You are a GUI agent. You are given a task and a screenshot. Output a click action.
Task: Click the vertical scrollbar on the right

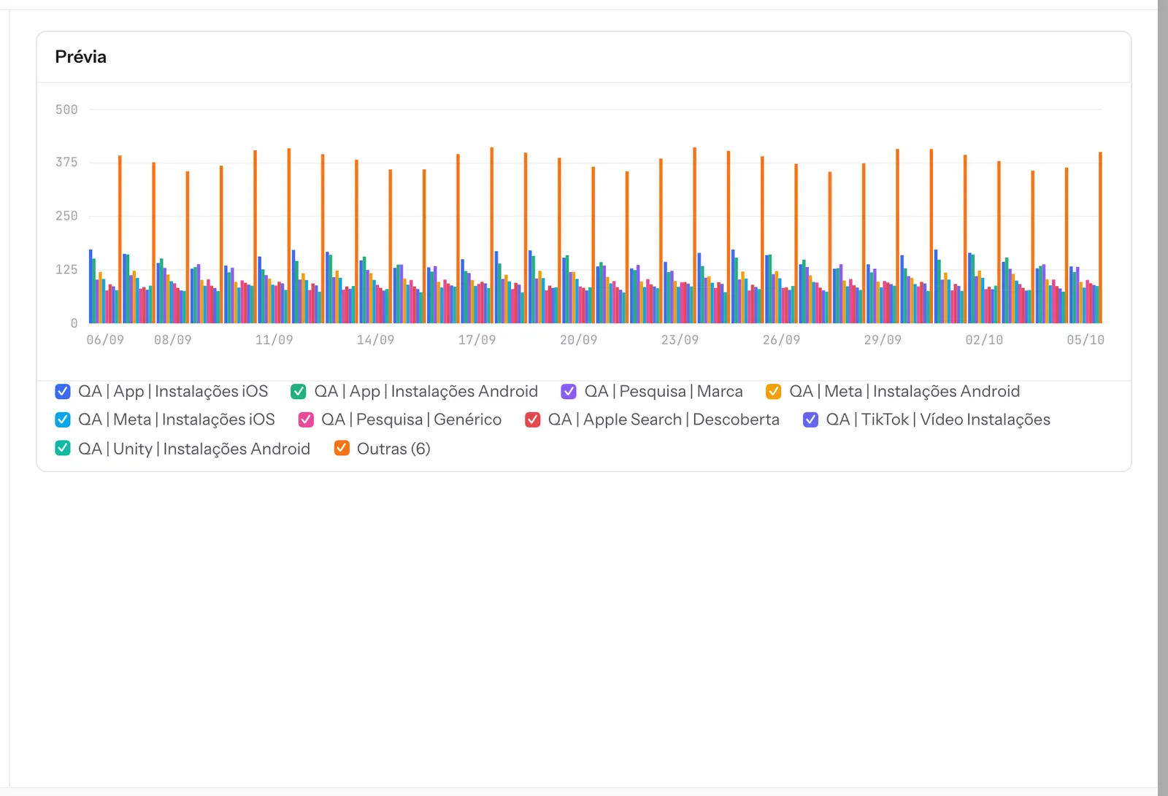click(x=1163, y=398)
